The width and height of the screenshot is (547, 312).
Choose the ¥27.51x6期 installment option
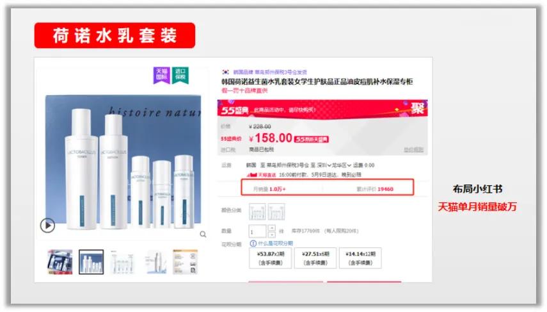coord(315,258)
